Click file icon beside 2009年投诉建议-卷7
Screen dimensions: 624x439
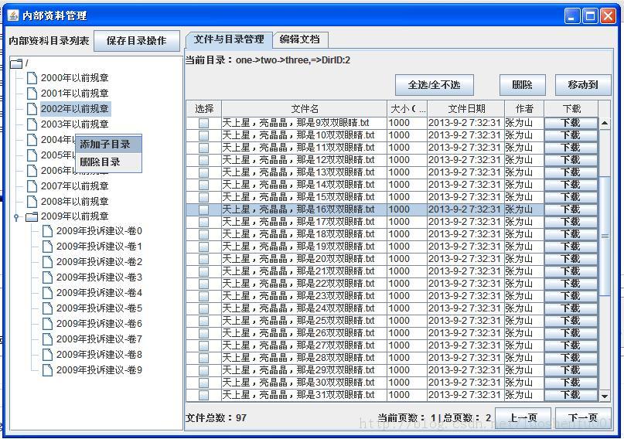[x=47, y=339]
